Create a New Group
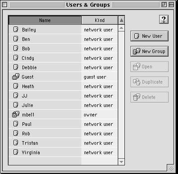The width and height of the screenshot is (178, 174). 149,51
